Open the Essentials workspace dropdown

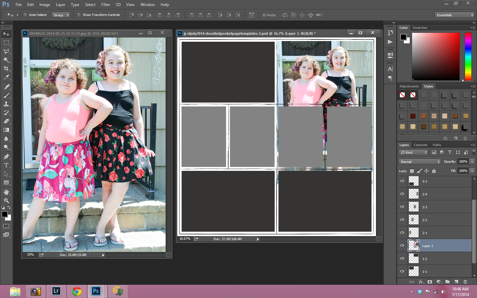[x=455, y=15]
